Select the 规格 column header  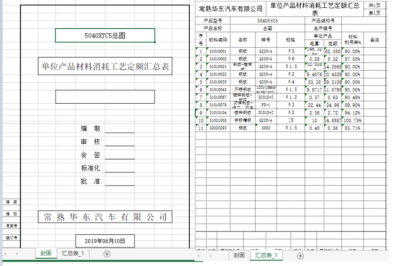point(291,40)
